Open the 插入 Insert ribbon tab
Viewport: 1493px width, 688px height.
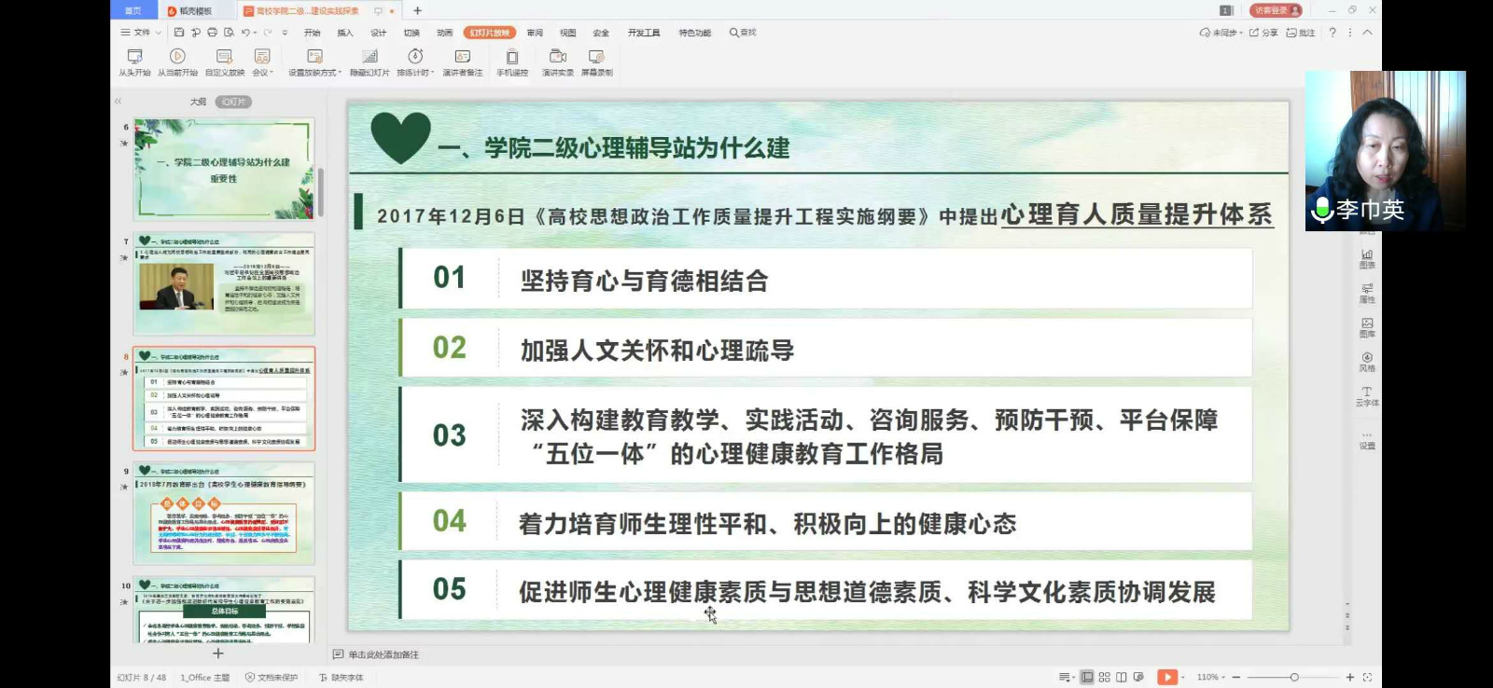coord(345,33)
